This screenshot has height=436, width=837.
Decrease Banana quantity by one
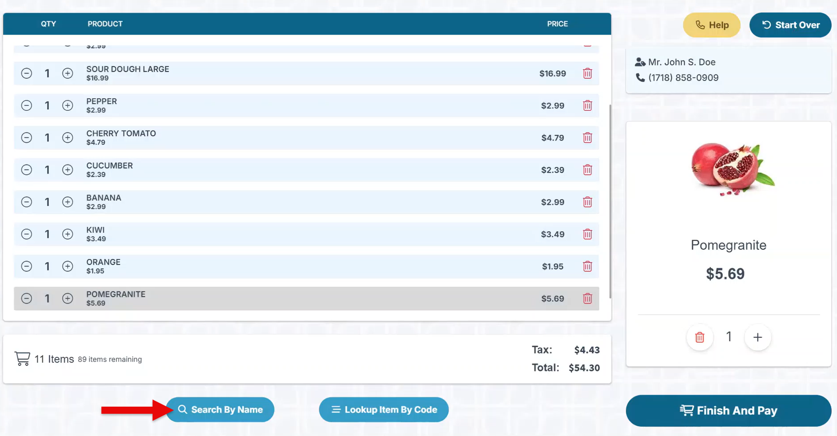pos(27,202)
